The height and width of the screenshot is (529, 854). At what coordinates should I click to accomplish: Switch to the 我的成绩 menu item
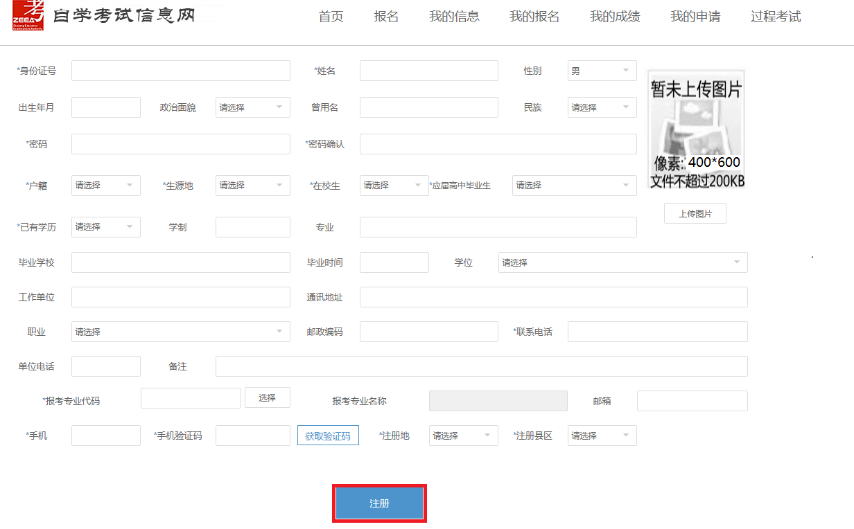(614, 17)
